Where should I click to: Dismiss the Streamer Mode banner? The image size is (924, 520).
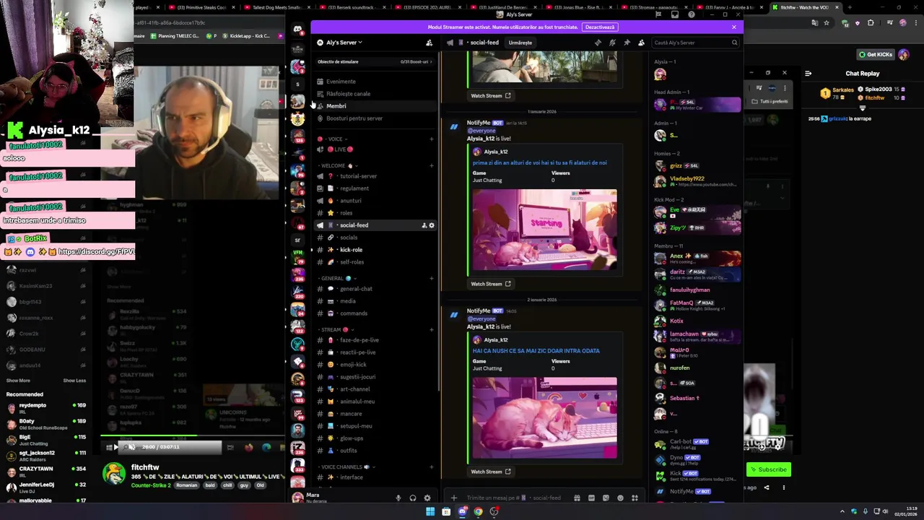(x=734, y=27)
